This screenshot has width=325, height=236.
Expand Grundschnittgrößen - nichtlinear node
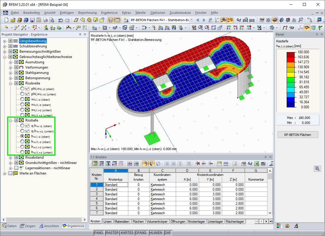coord(10,163)
